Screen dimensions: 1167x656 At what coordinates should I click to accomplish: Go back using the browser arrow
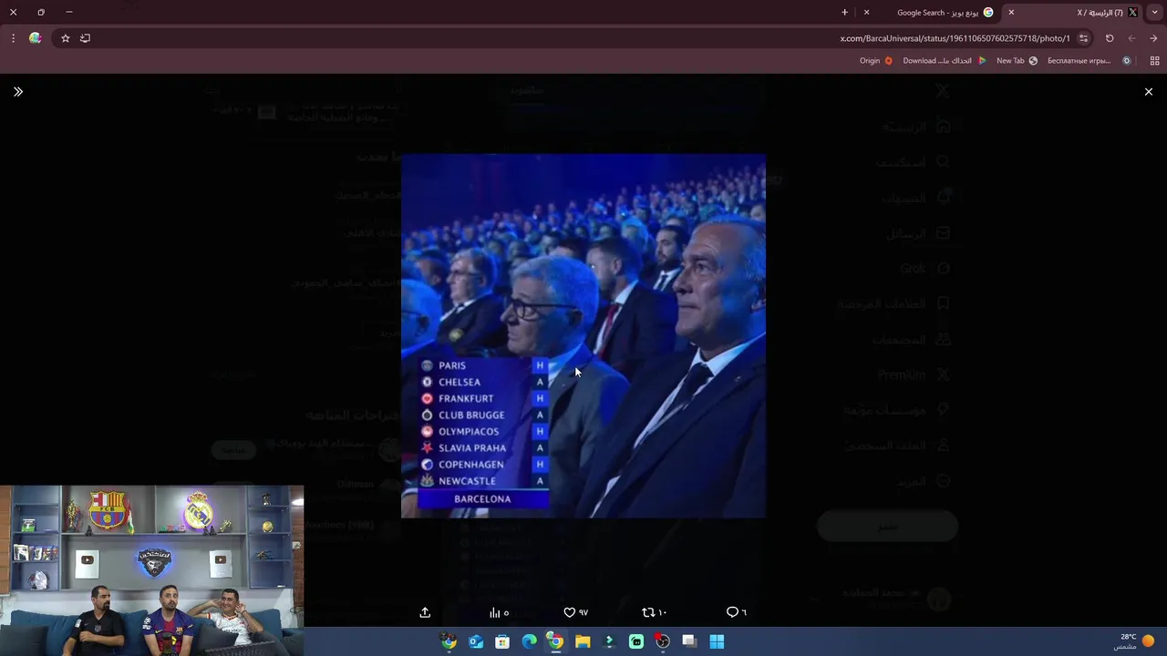pos(1131,38)
